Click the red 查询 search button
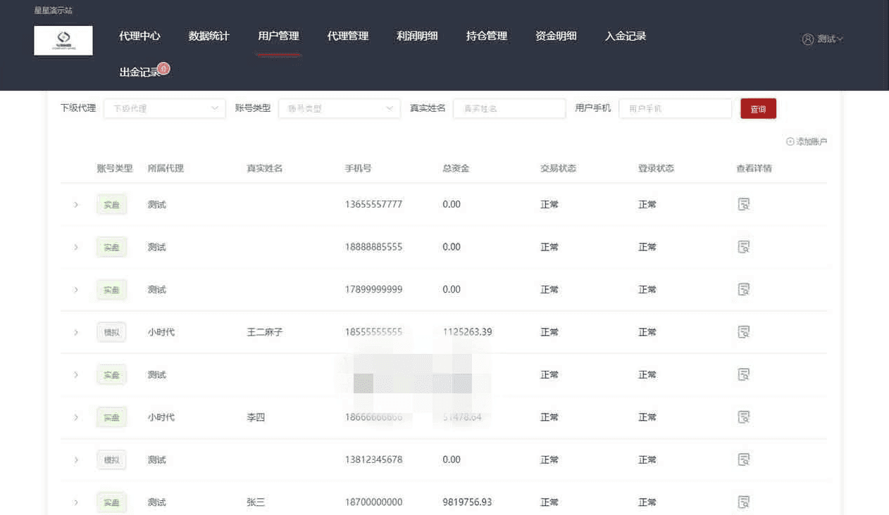 click(758, 109)
